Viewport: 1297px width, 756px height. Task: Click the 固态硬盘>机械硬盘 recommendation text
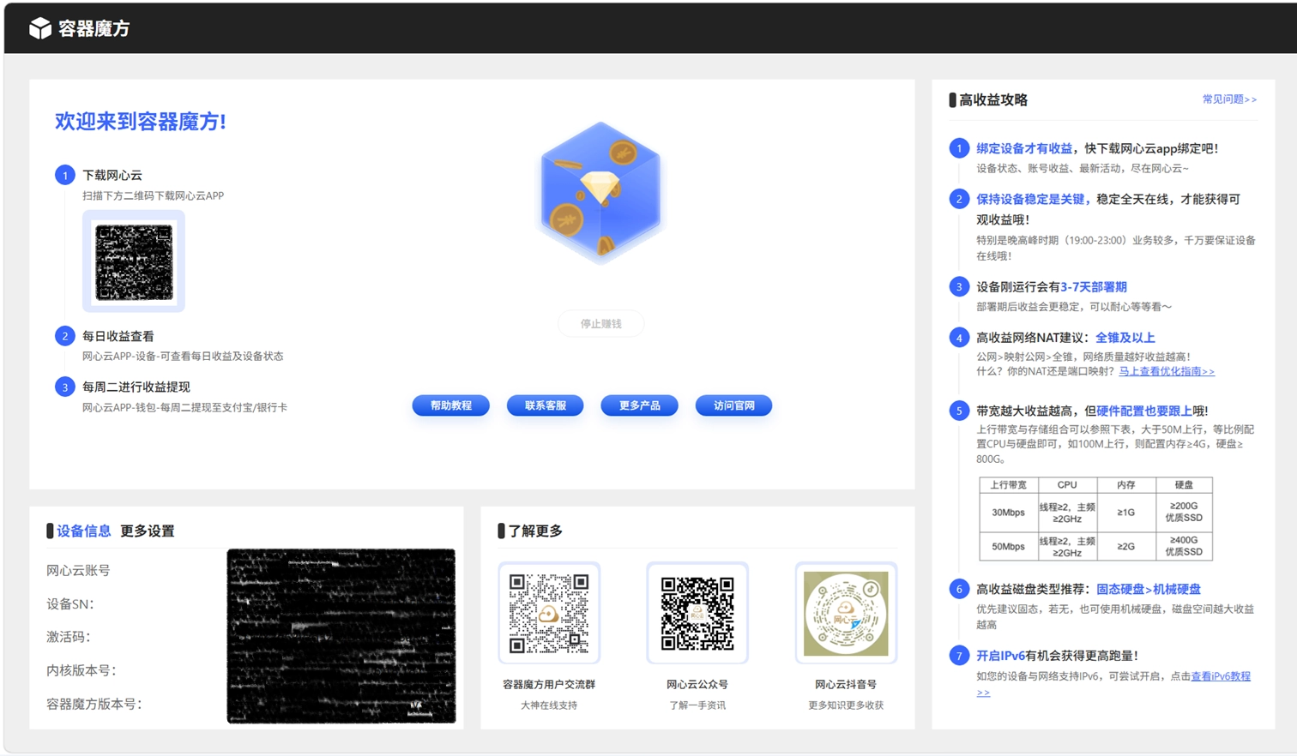click(x=1149, y=589)
